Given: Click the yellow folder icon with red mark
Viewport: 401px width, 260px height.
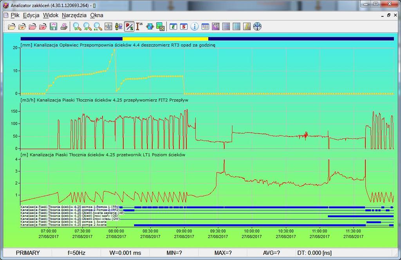Looking at the screenshot, I should pyautogui.click(x=22, y=26).
